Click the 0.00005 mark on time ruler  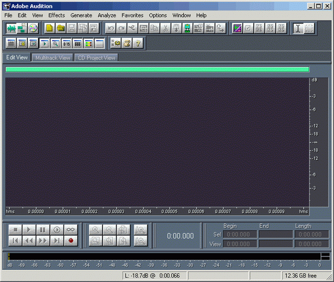[169, 211]
